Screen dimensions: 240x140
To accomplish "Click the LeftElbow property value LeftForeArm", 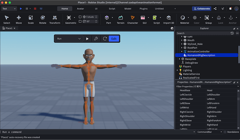I will [213, 103].
